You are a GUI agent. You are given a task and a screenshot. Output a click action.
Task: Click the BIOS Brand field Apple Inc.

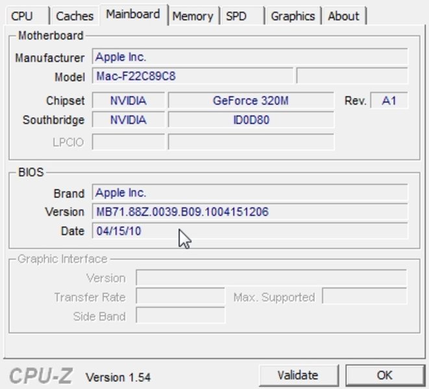(x=249, y=193)
